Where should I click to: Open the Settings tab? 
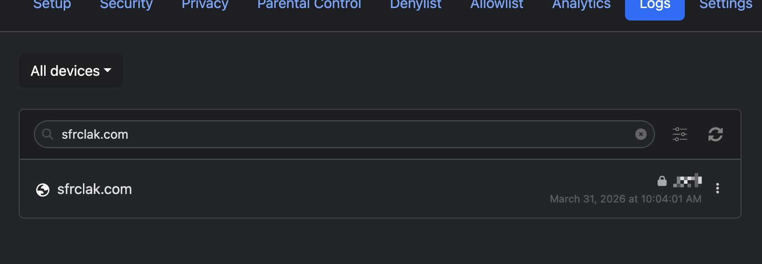(x=725, y=5)
